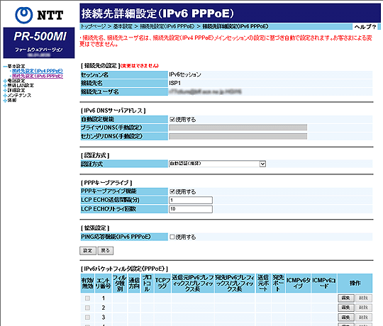This screenshot has width=383, height=326.
Task: Click the 戻る button
Action: 105,251
